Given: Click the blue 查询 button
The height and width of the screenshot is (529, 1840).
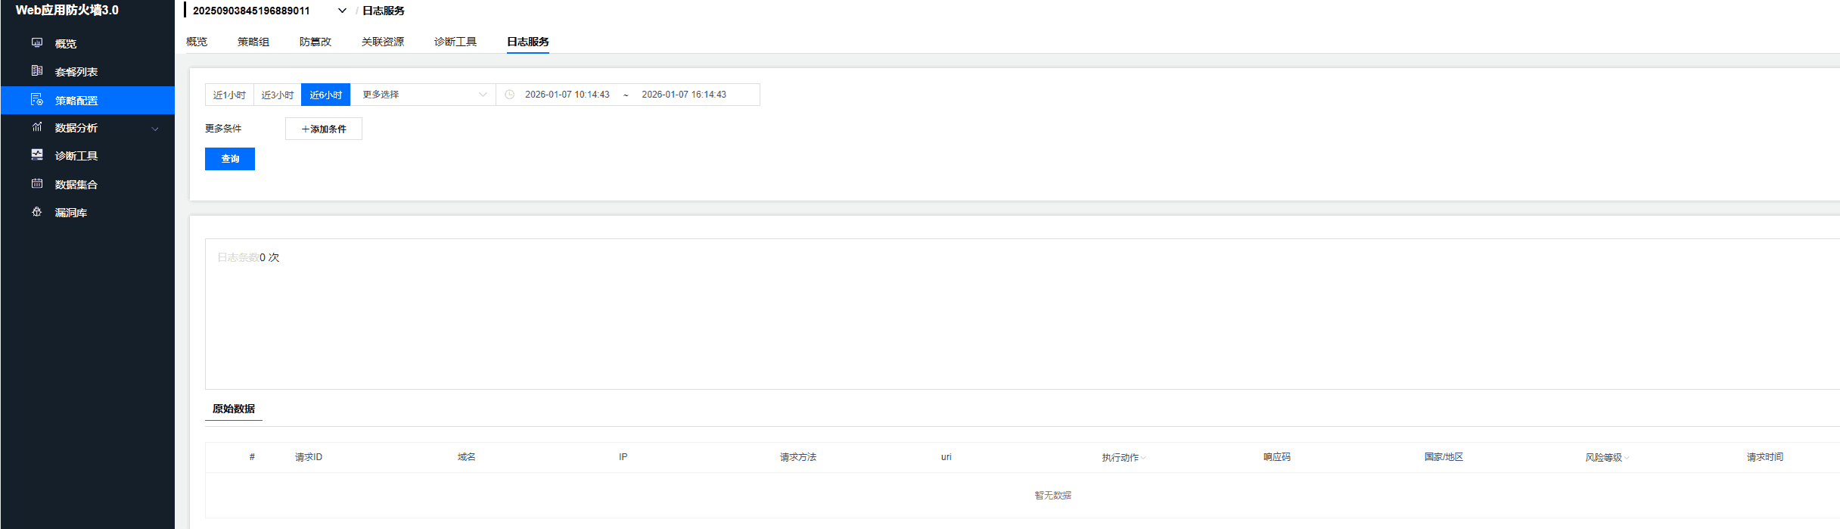Looking at the screenshot, I should [230, 159].
